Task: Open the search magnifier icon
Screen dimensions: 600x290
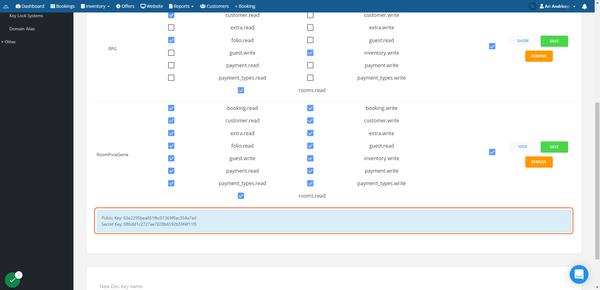Action: point(532,6)
